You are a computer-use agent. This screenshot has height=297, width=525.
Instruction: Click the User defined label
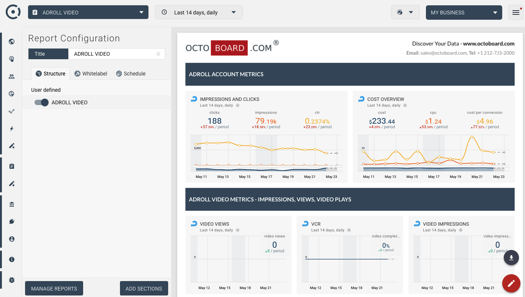(x=46, y=90)
